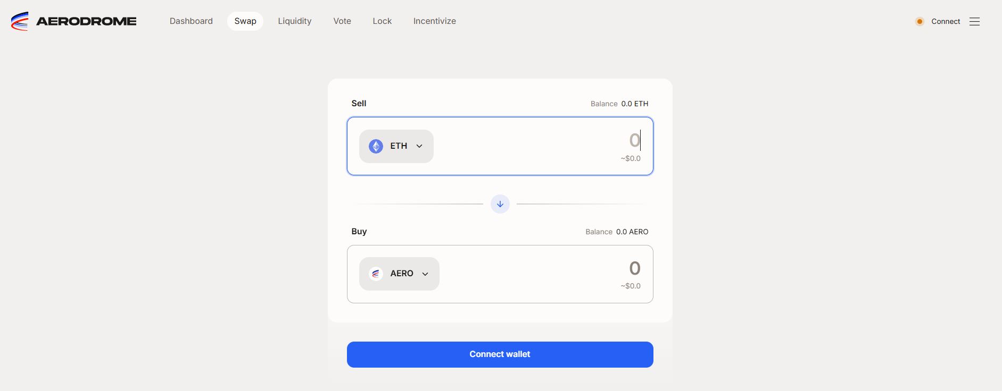Click the ~$0.0 value under Sell
1002x391 pixels.
(631, 158)
